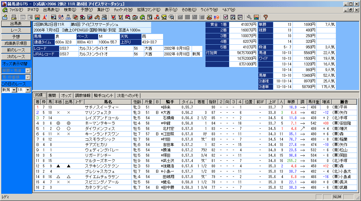361x201 pixels.
Task: Open the 騎手コメント tab
Action: [x=103, y=95]
